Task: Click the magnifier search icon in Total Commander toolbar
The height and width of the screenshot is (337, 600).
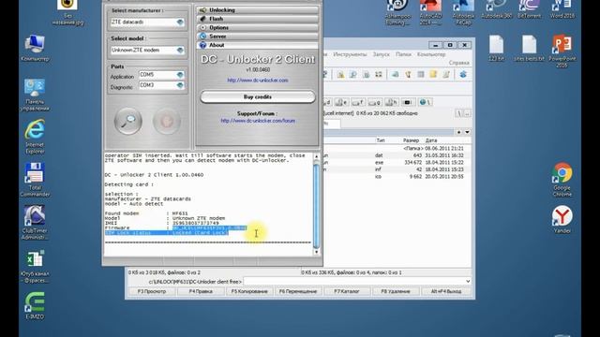Action: coord(353,75)
